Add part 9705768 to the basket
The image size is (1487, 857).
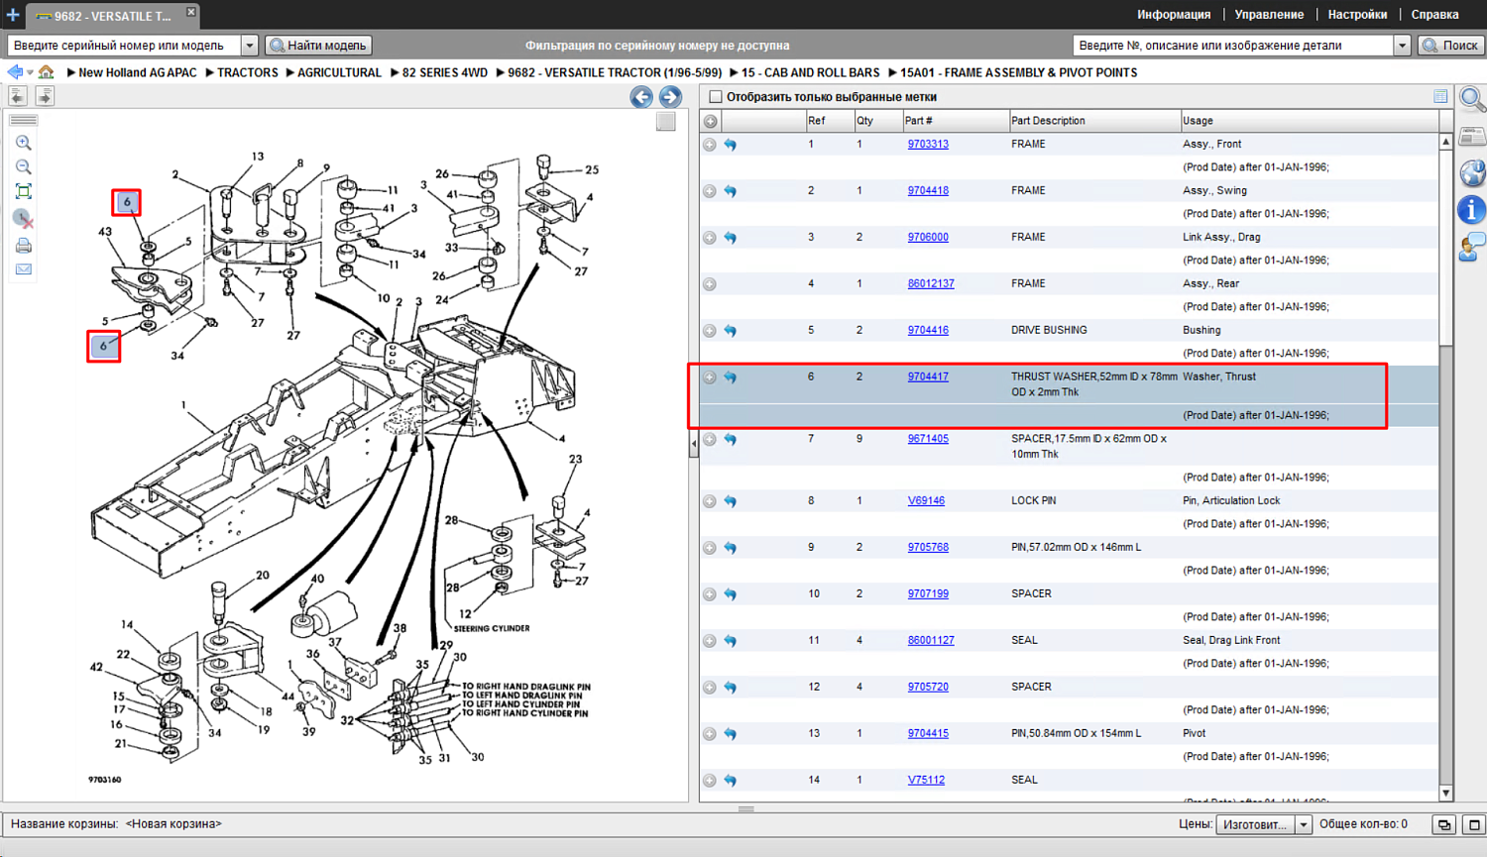pos(710,548)
